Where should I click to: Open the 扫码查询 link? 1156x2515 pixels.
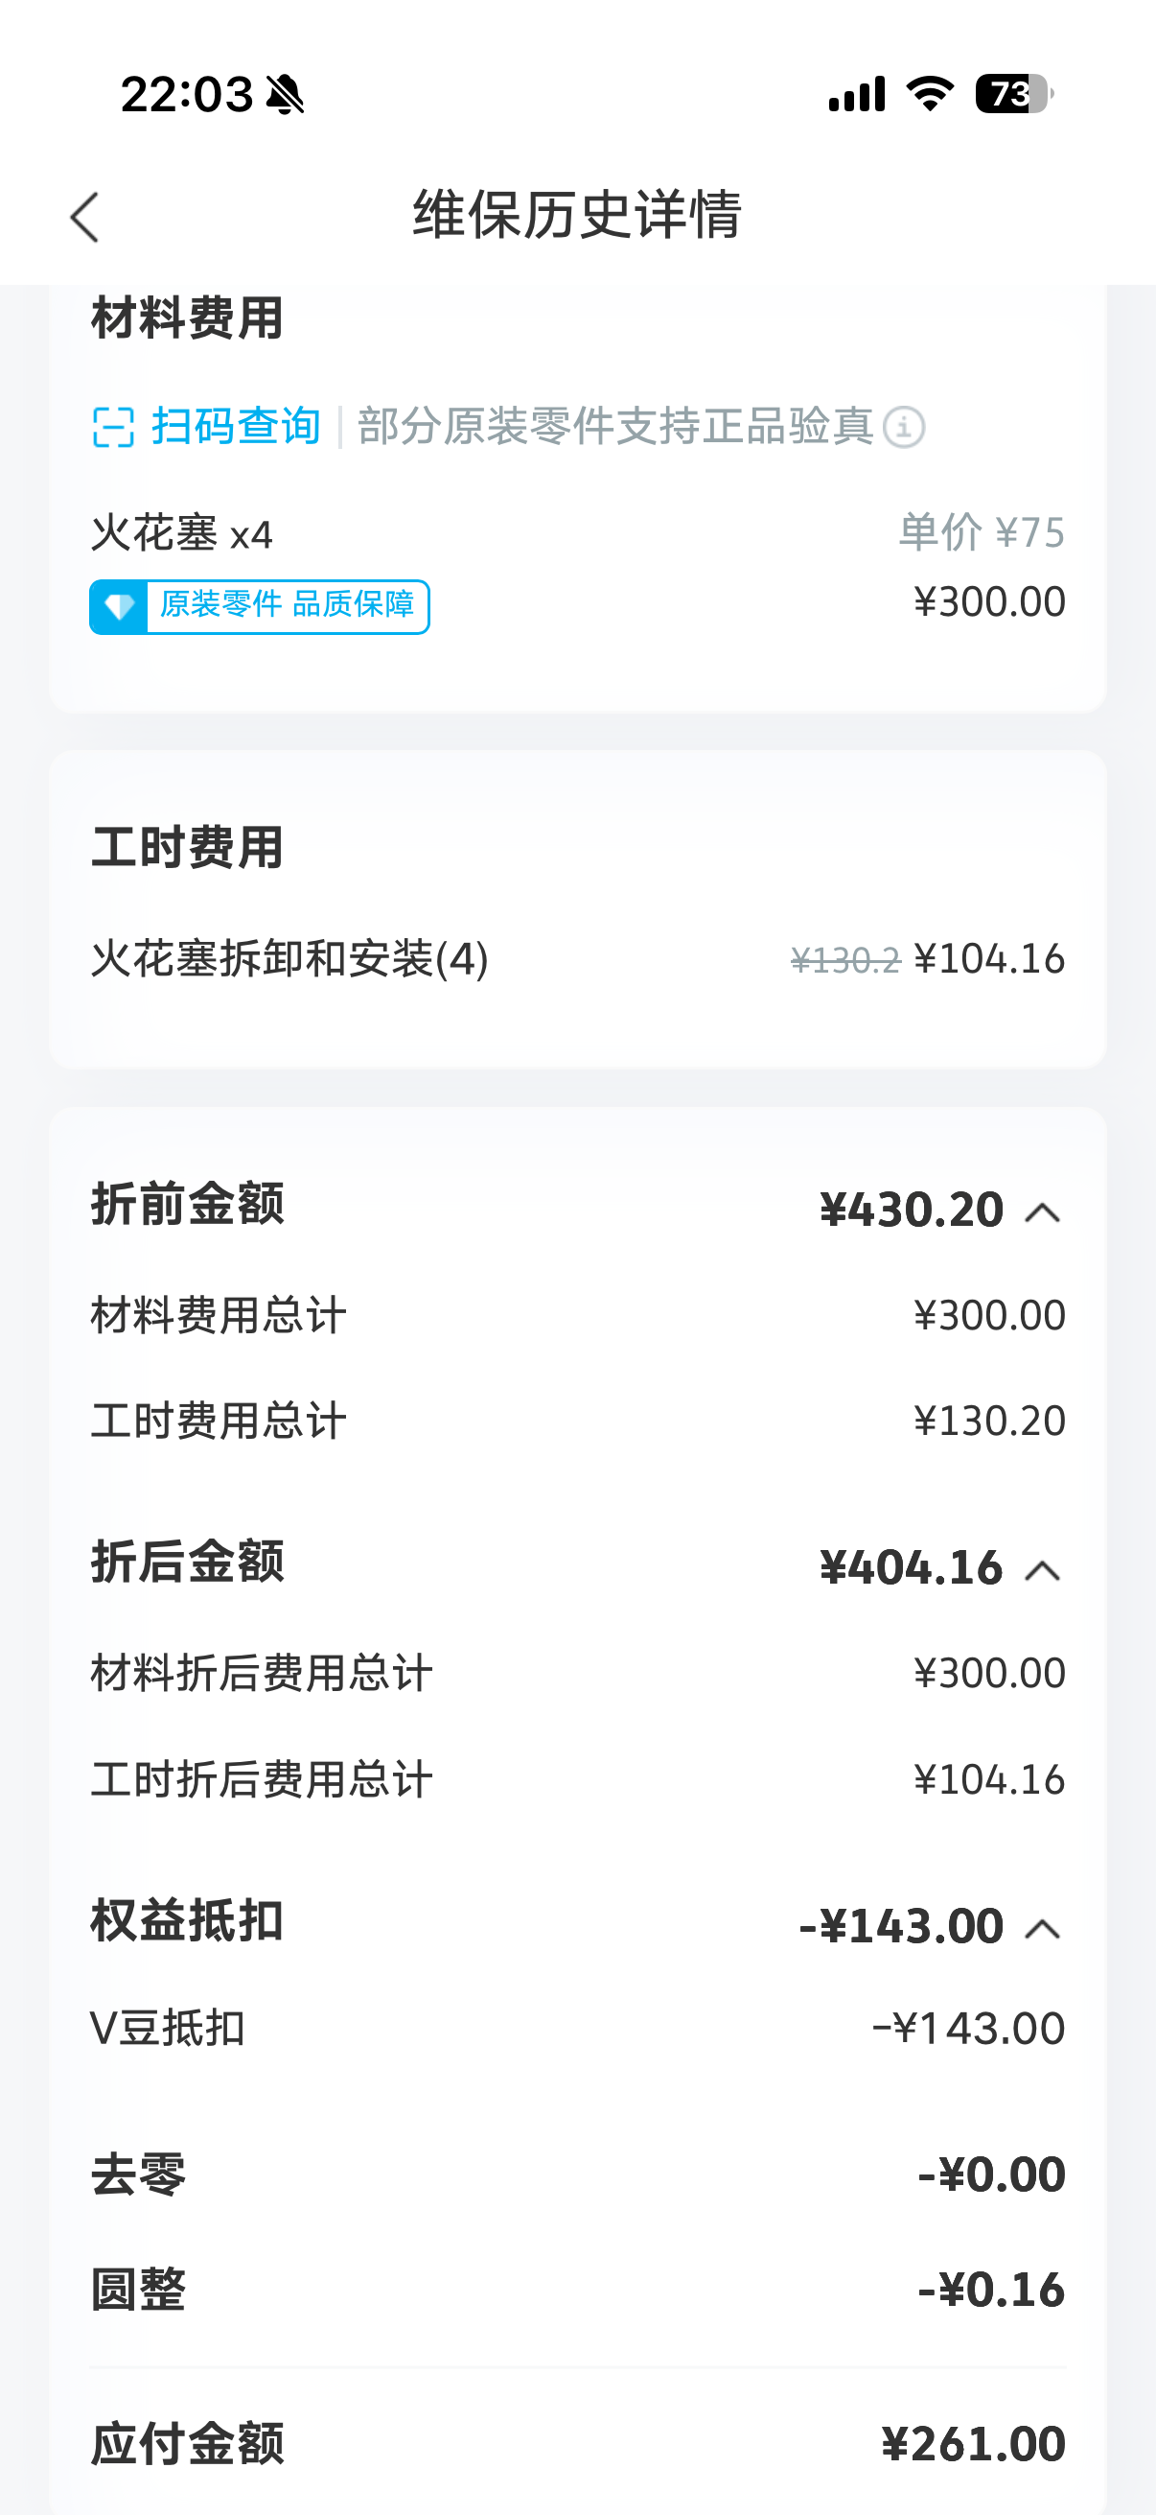pyautogui.click(x=236, y=427)
